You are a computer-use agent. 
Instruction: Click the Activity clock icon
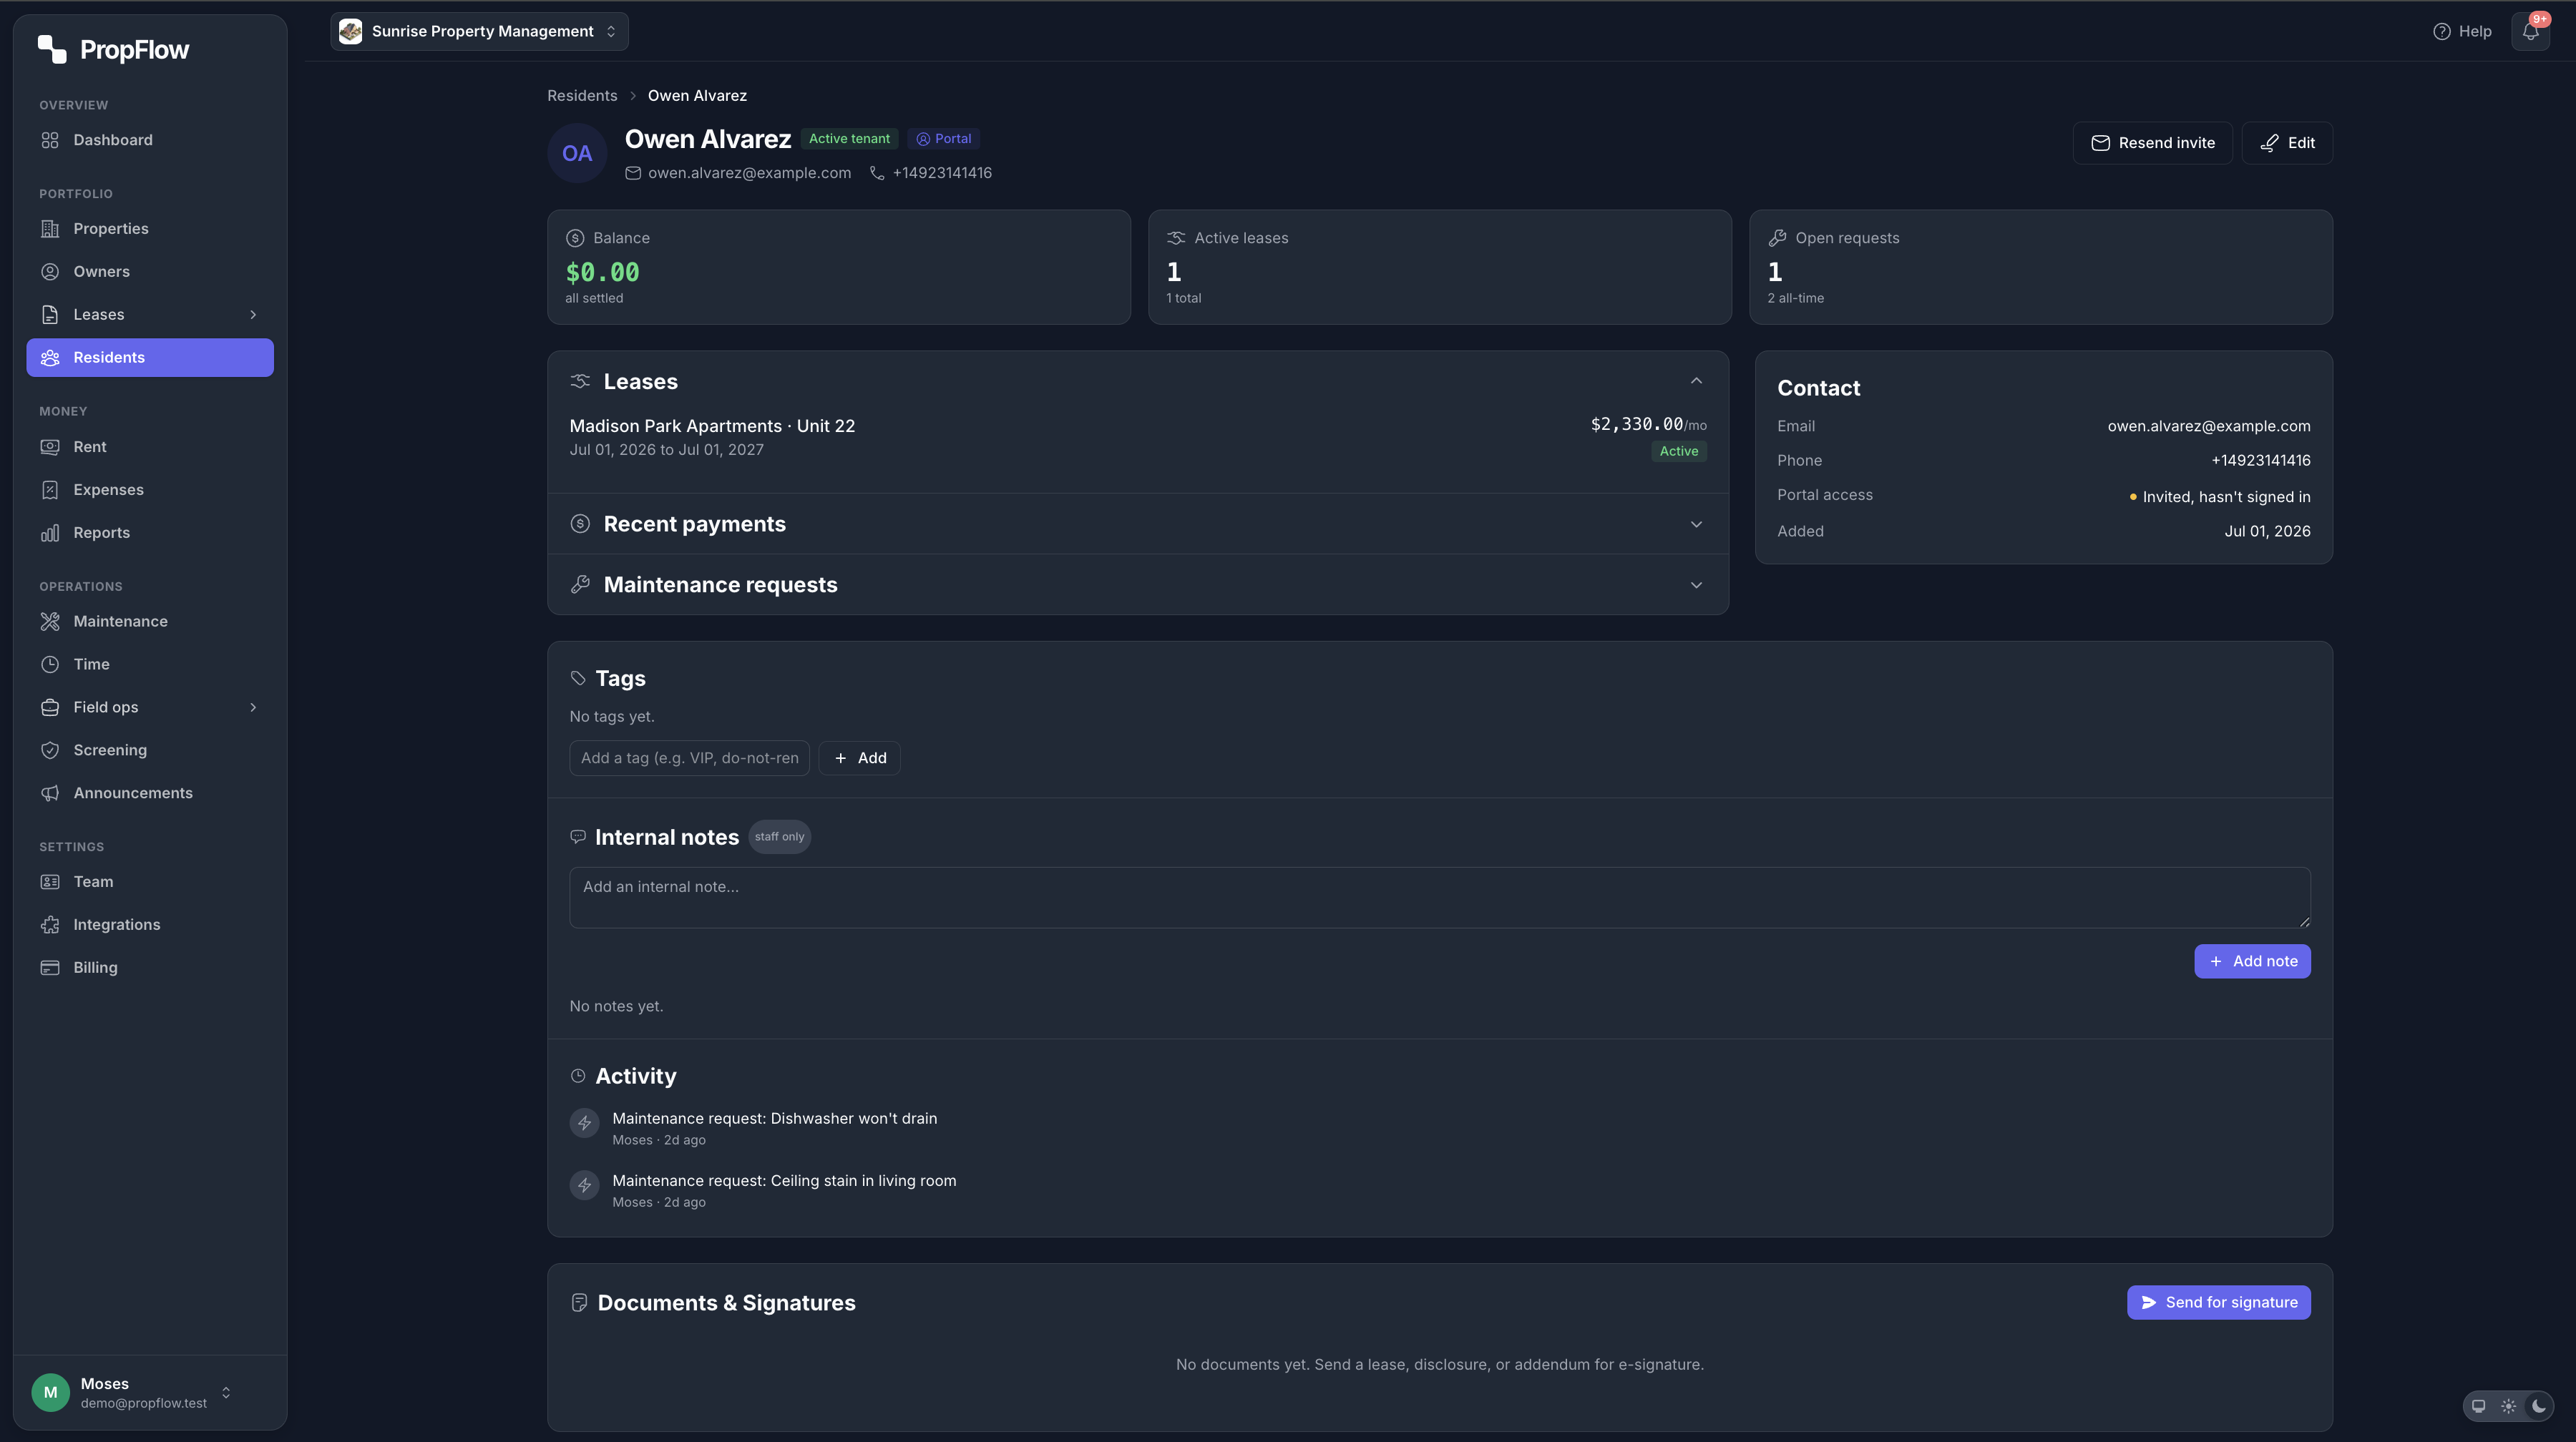578,1075
